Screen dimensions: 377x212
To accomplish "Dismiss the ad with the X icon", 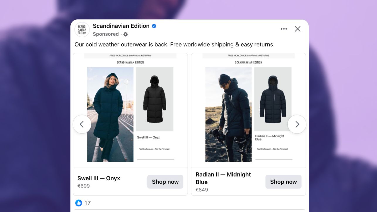I will pos(298,29).
